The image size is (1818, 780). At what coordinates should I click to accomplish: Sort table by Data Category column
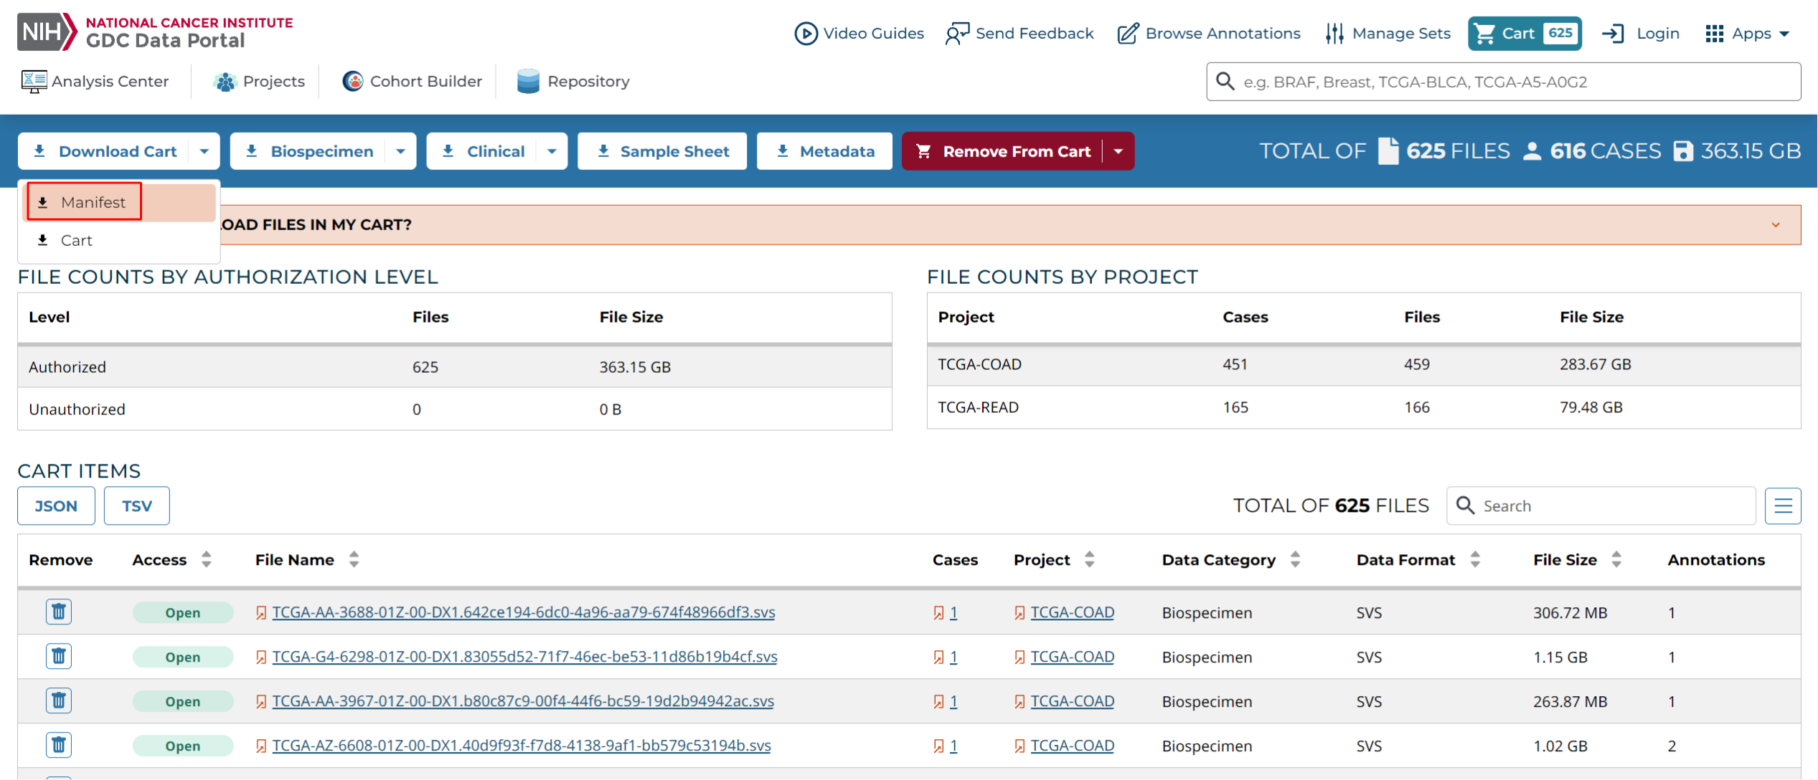[1295, 559]
